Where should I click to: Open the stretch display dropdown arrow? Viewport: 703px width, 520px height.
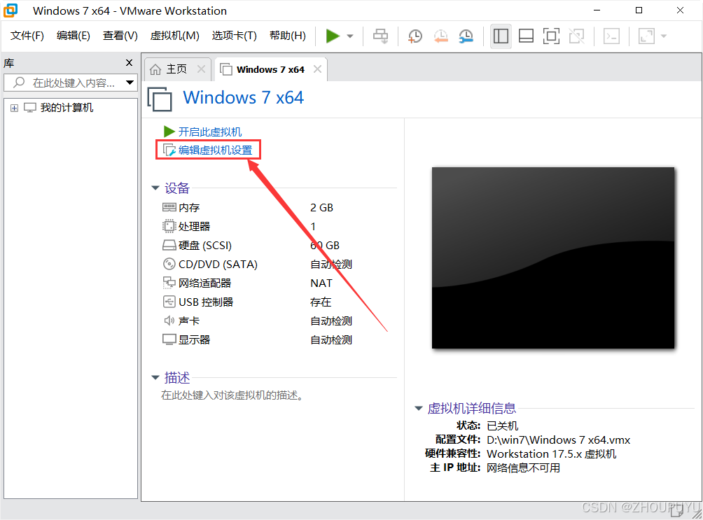(664, 36)
